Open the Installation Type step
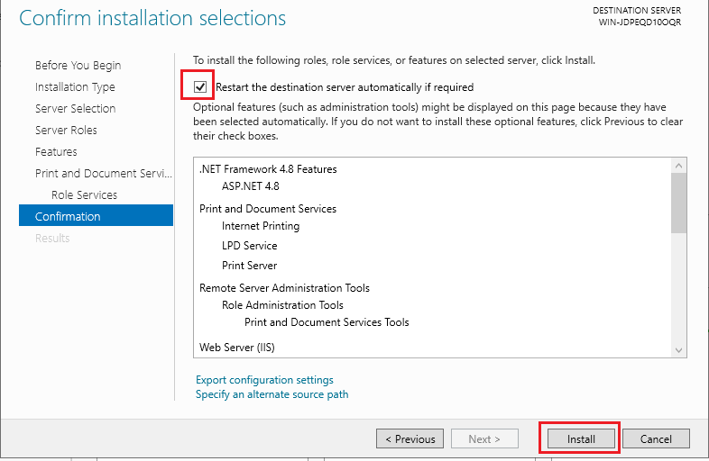Screen dimensions: 709x461 75,86
